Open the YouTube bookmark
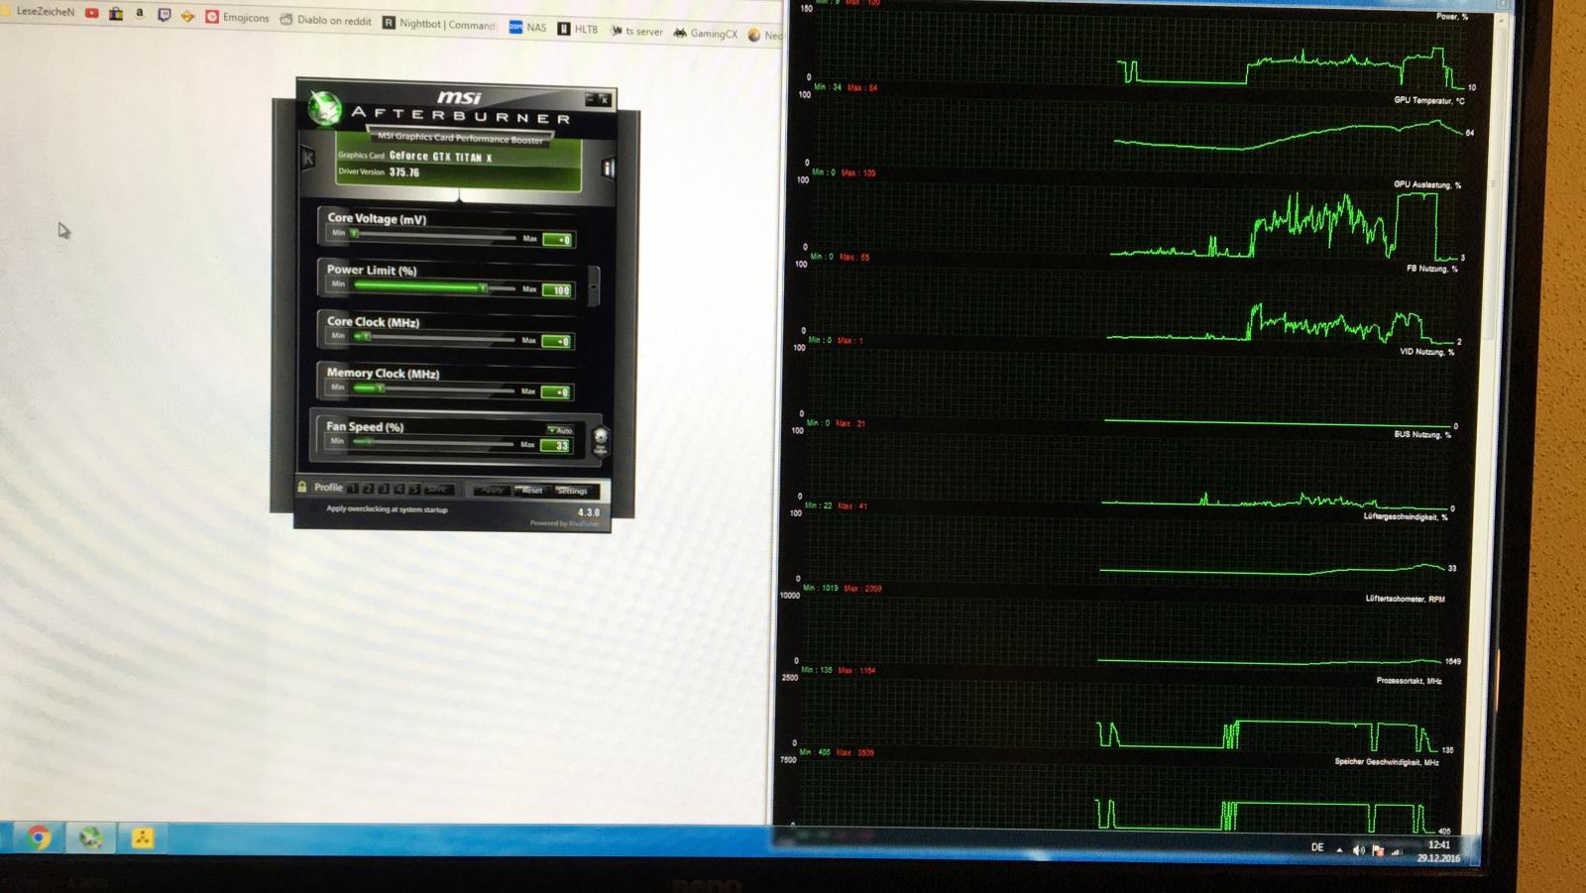This screenshot has width=1586, height=893. point(92,13)
